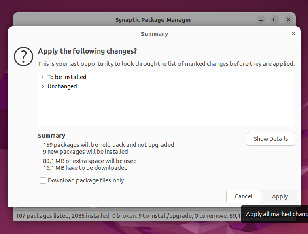Click the empty area of the changes list

[166, 109]
